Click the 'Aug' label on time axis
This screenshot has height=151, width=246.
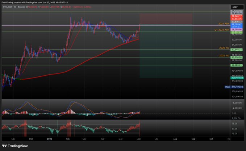click(x=175, y=139)
